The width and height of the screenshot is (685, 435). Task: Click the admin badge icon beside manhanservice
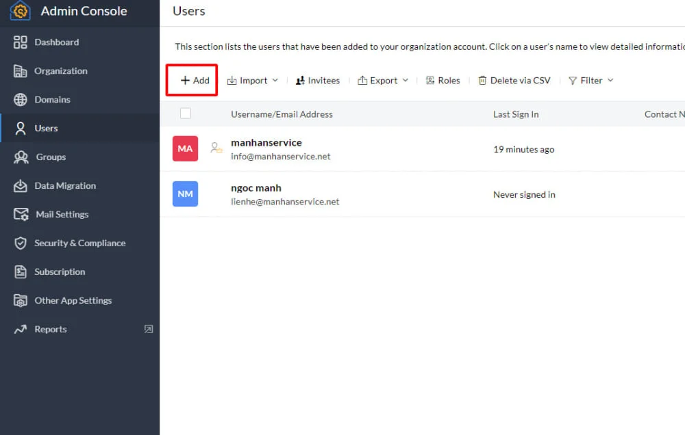tap(216, 147)
